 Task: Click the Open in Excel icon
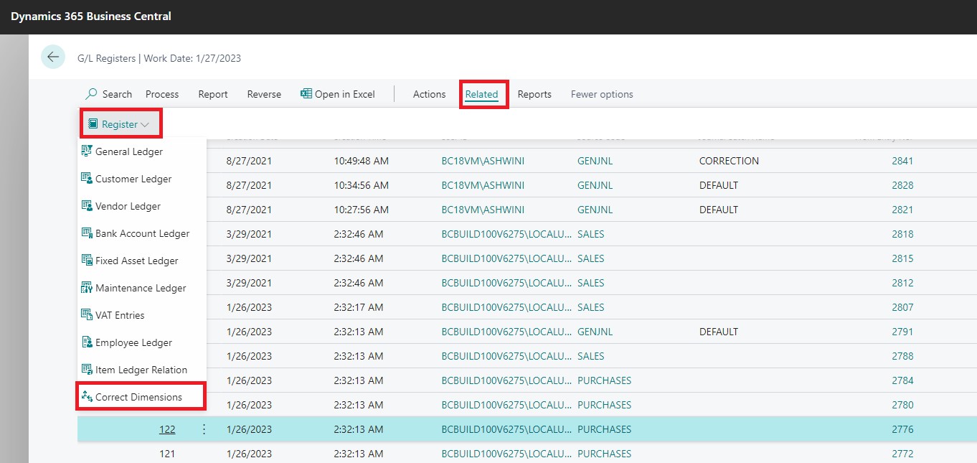click(x=306, y=94)
